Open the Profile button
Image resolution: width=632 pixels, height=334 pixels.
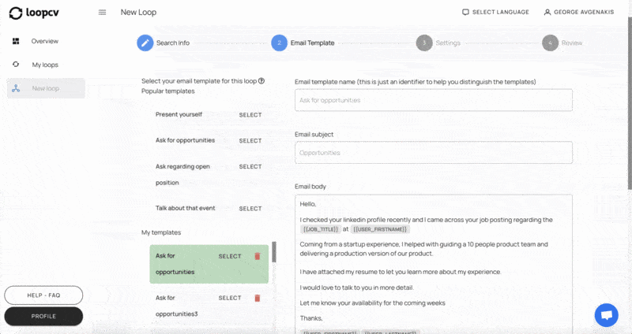click(x=43, y=316)
